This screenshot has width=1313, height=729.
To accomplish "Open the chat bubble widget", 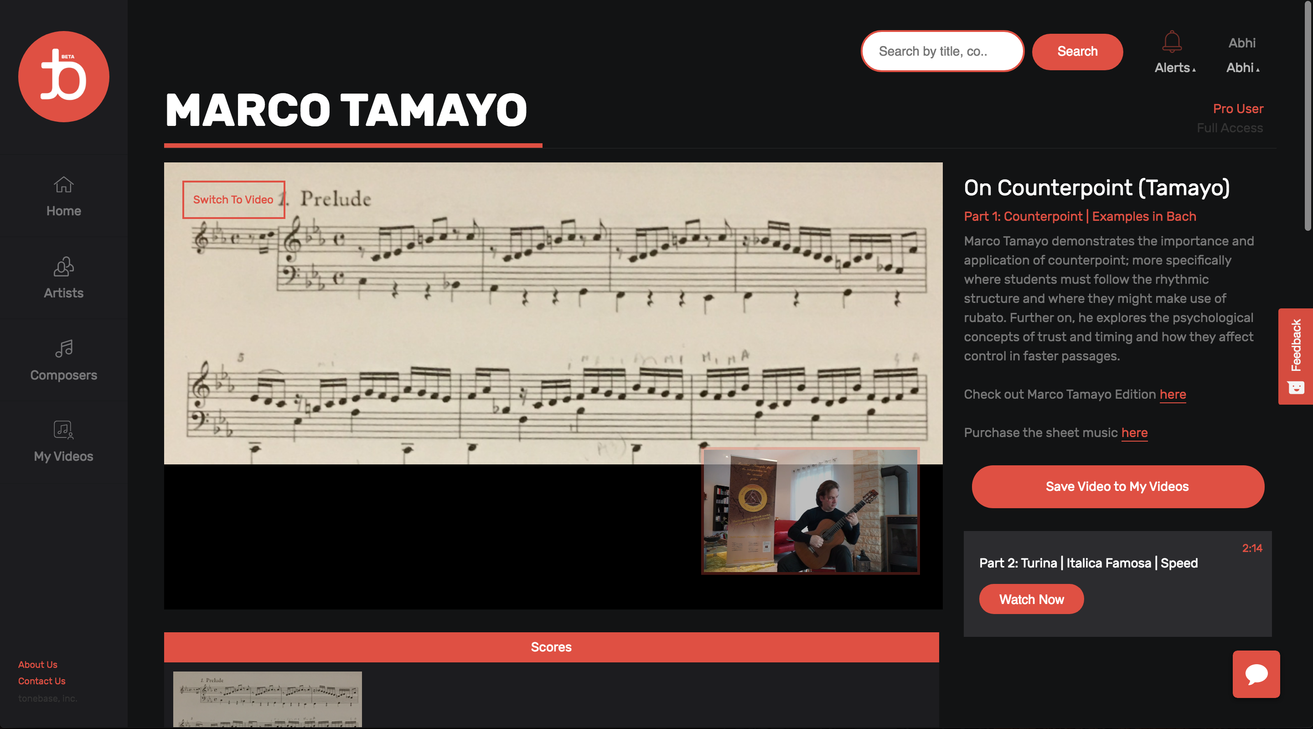I will pos(1256,674).
